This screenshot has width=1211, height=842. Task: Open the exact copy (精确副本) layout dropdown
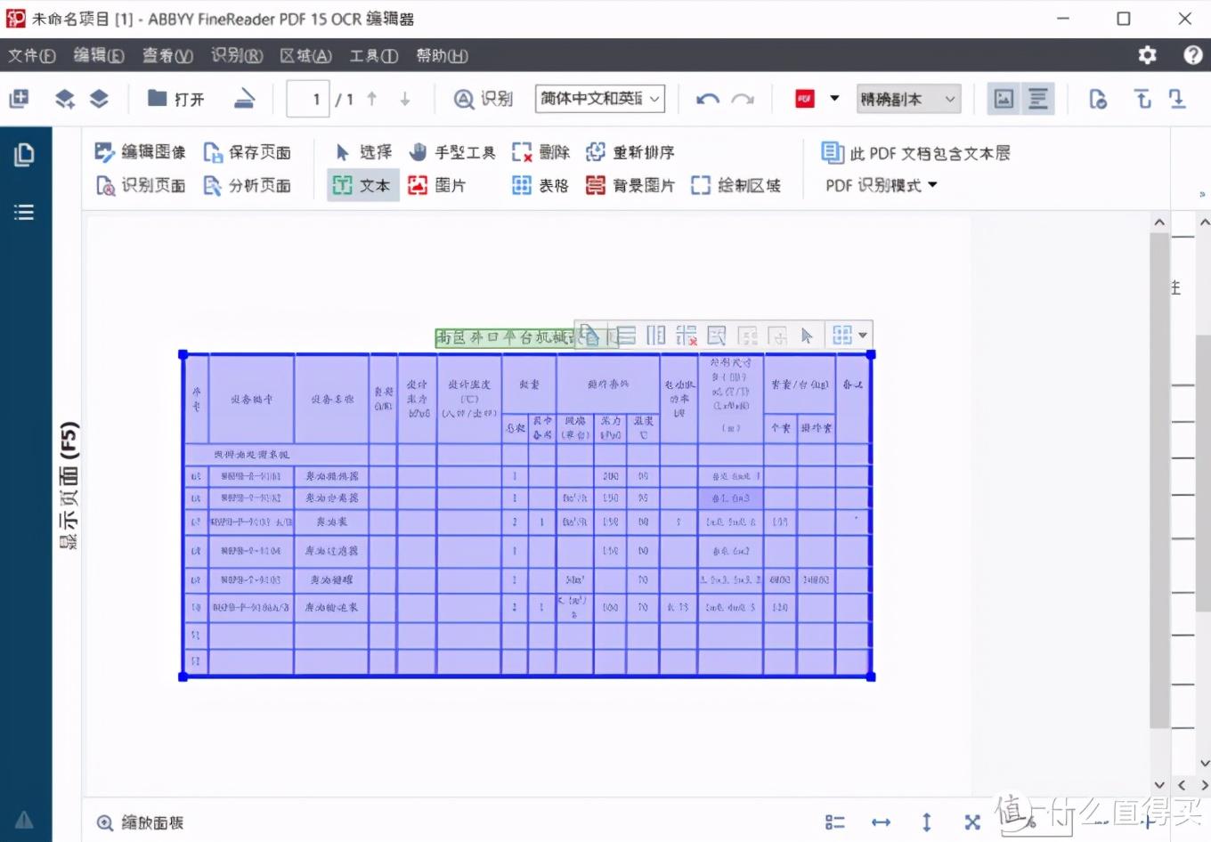coord(907,99)
